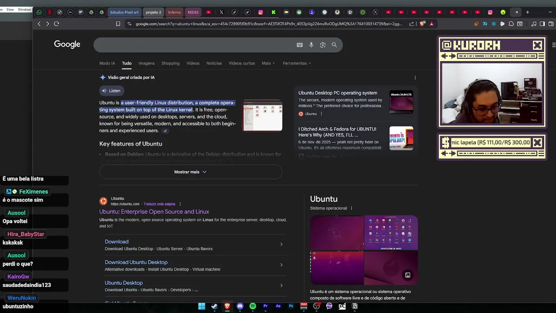This screenshot has height=313, width=556.
Task: Click the browser address bar URL
Action: pos(269,24)
